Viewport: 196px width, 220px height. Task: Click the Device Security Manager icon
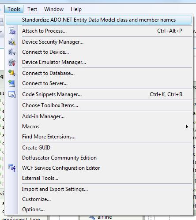tap(12, 42)
